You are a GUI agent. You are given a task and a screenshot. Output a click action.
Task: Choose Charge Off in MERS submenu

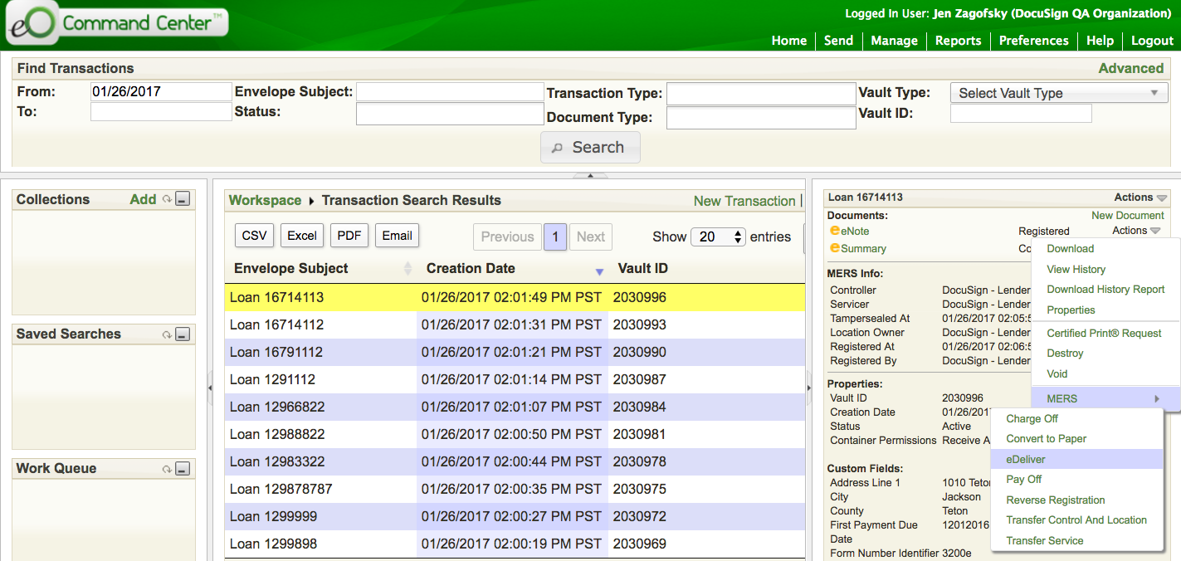[1032, 418]
